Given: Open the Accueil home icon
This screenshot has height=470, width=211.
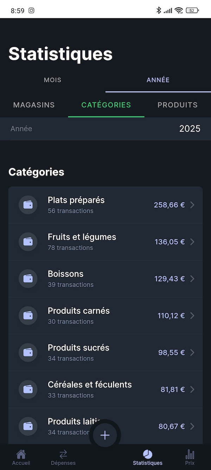Looking at the screenshot, I should click(21, 454).
